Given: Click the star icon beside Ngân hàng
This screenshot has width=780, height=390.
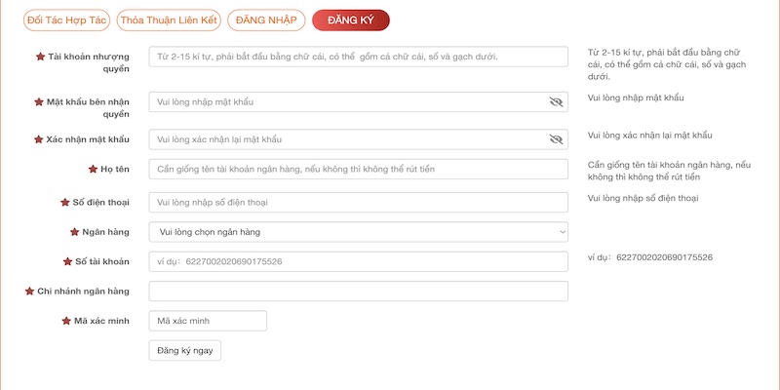Looking at the screenshot, I should 74,232.
